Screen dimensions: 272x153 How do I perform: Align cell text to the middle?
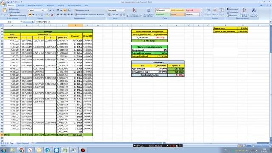[x=61, y=10]
